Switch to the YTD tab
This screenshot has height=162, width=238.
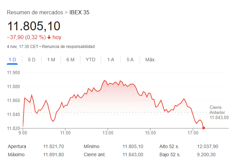[91, 60]
